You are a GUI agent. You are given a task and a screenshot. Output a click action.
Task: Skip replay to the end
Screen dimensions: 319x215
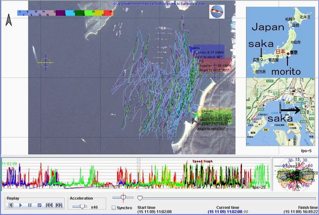pyautogui.click(x=59, y=205)
